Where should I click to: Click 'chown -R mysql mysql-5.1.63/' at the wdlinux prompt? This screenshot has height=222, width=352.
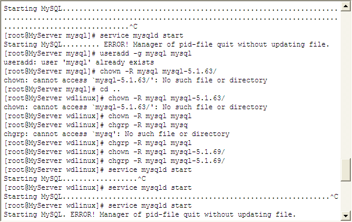[166, 98]
